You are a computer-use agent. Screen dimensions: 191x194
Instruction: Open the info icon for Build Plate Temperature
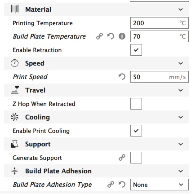tap(122, 36)
